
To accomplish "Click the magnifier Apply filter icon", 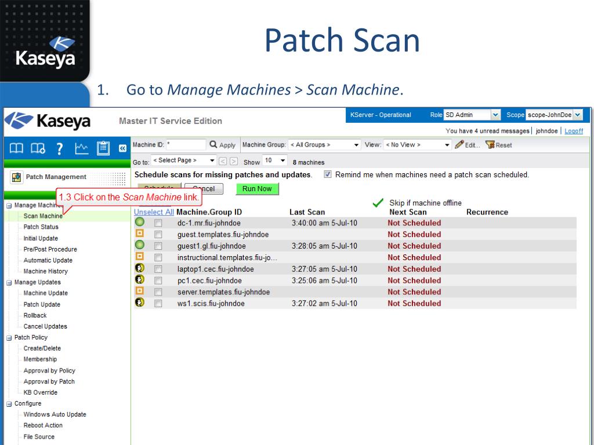I will pos(213,144).
